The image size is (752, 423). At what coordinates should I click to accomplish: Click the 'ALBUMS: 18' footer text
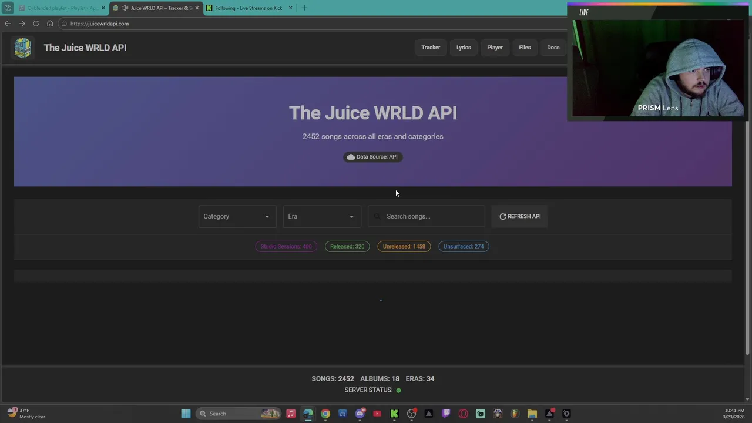pos(380,378)
